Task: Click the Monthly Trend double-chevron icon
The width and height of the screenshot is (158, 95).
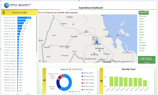Action: pos(101,81)
